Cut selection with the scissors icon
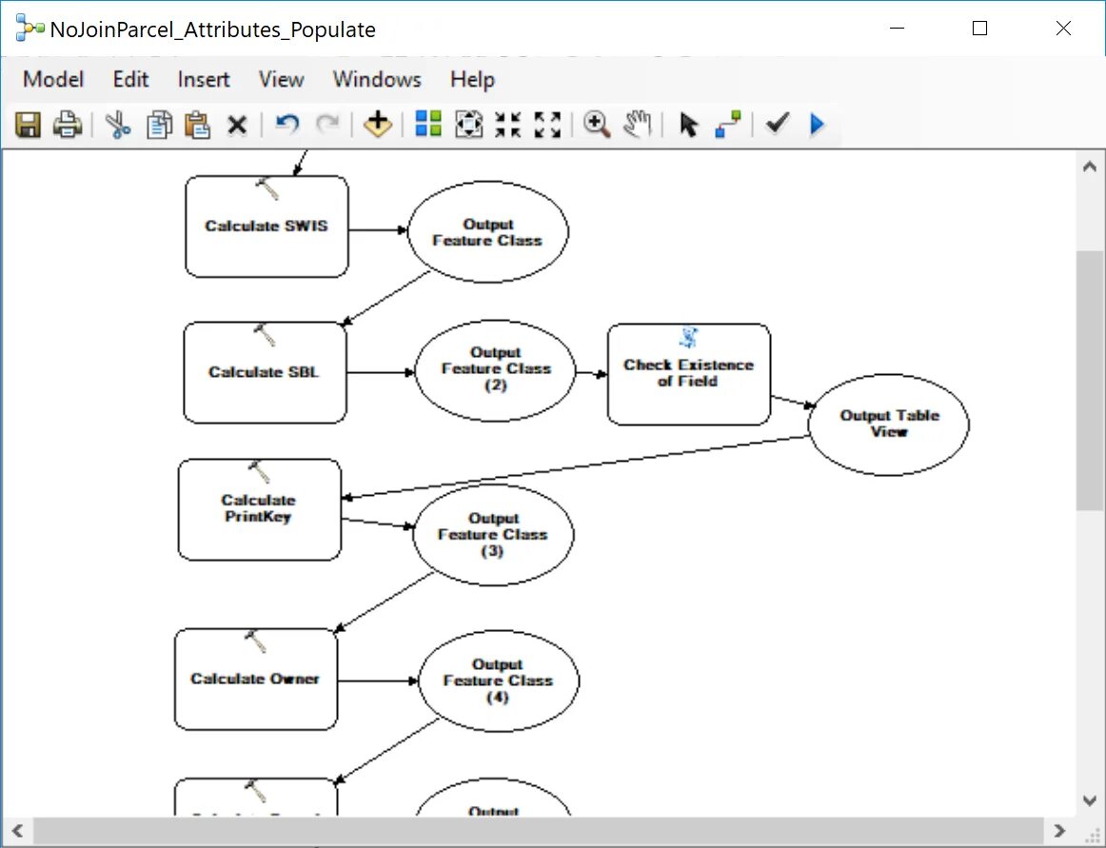1106x848 pixels. (x=118, y=125)
